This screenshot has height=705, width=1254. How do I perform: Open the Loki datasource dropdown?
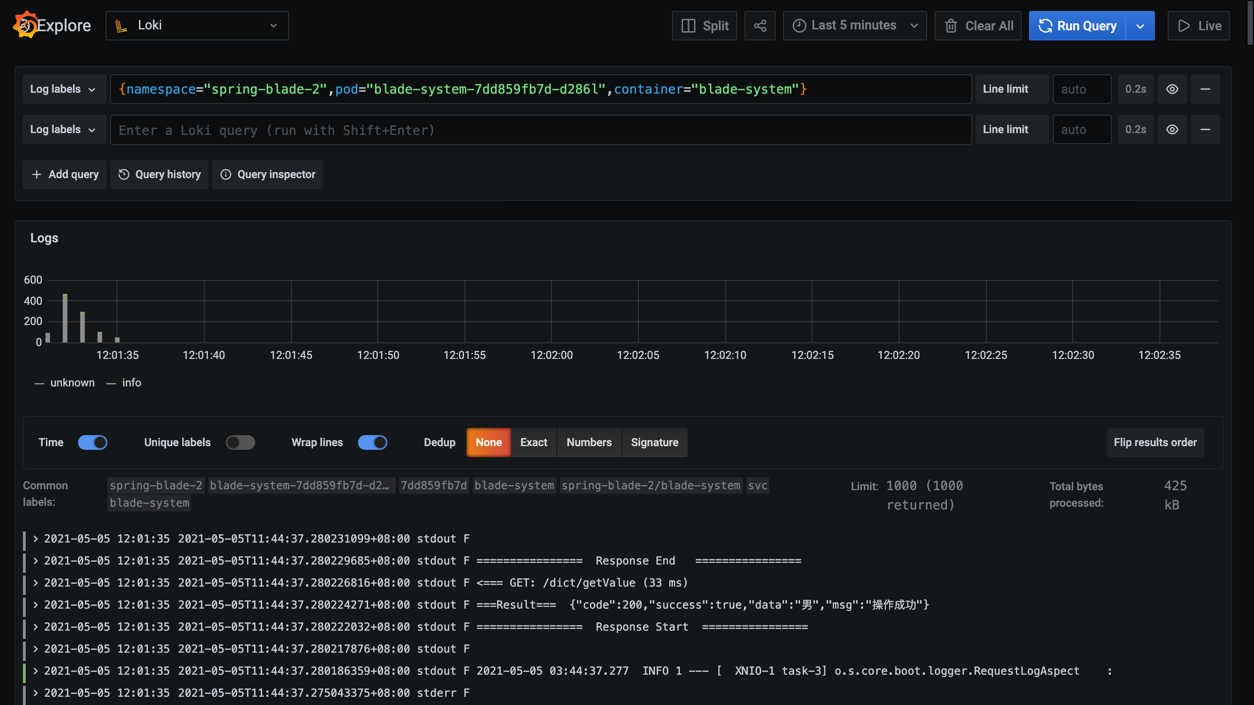196,25
